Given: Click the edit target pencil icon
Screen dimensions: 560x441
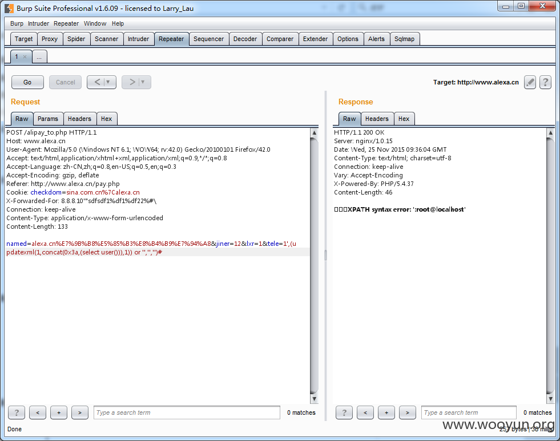Looking at the screenshot, I should [530, 82].
